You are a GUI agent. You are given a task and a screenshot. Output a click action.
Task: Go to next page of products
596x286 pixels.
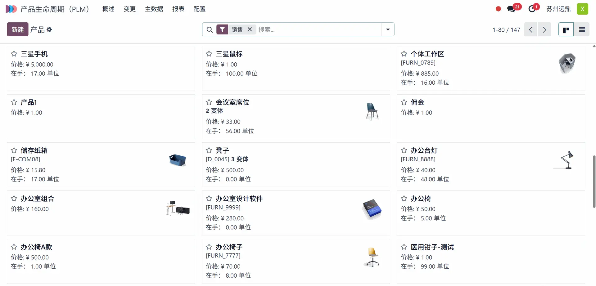(x=544, y=29)
